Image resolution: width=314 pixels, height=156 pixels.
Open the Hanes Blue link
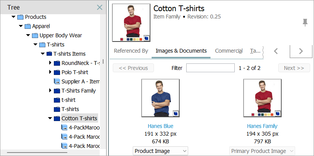click(x=160, y=126)
